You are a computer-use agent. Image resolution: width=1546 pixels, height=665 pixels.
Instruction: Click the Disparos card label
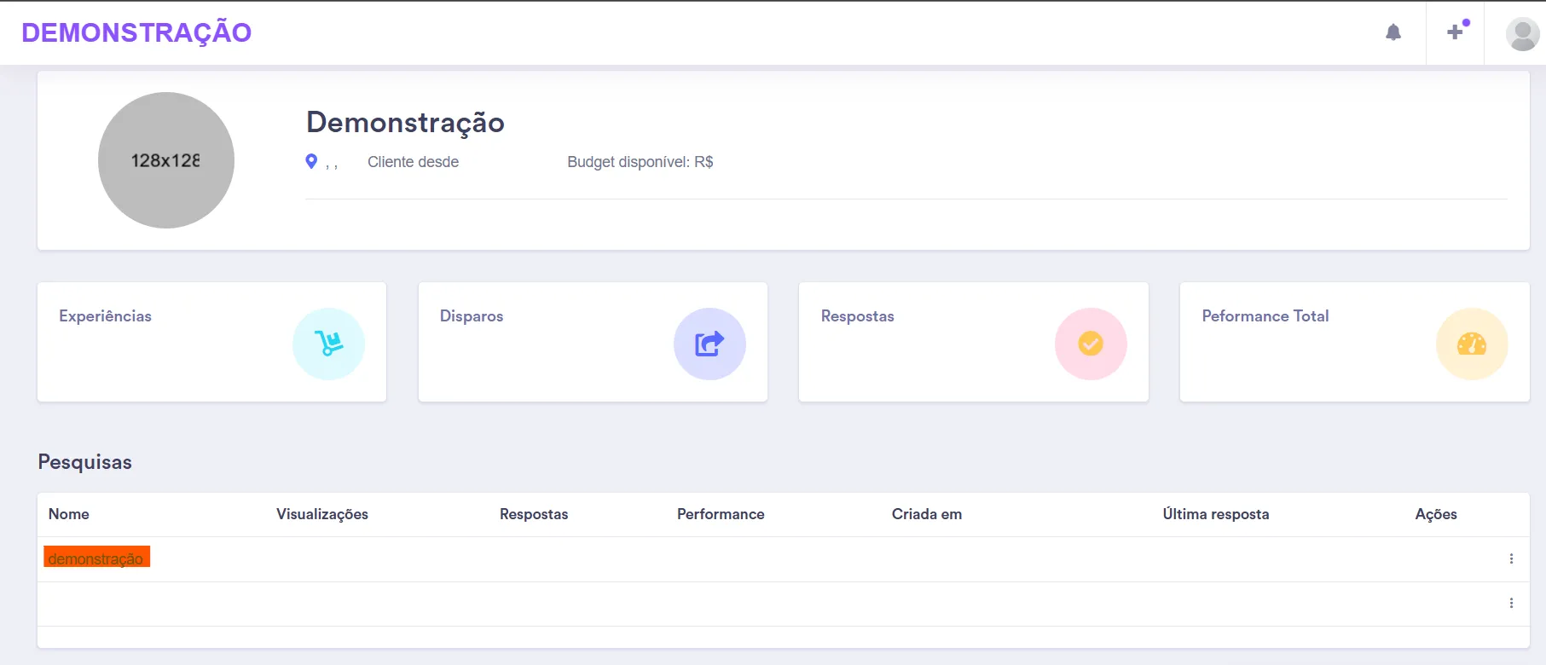[x=472, y=316]
